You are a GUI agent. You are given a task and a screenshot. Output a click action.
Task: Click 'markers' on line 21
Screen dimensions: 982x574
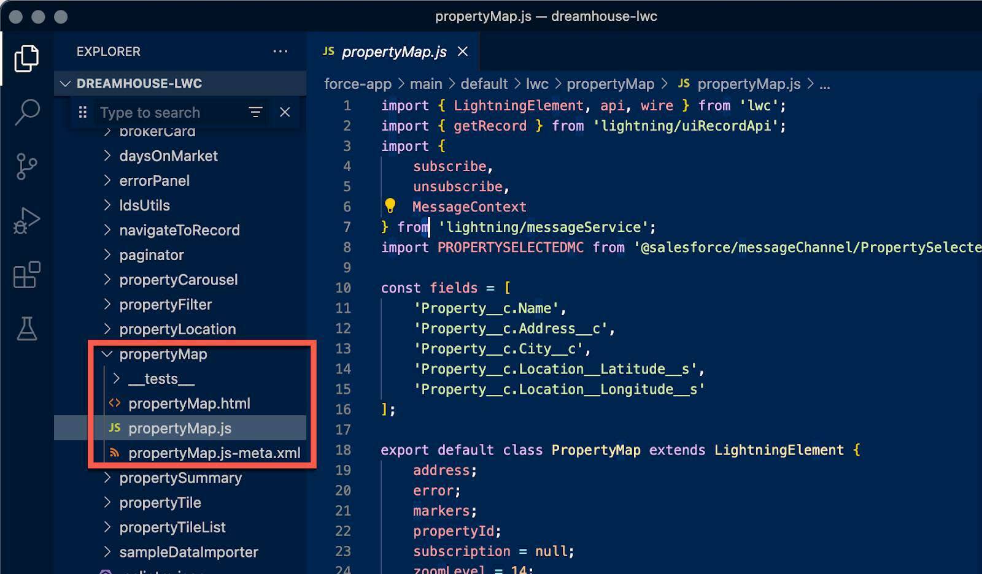click(x=441, y=510)
